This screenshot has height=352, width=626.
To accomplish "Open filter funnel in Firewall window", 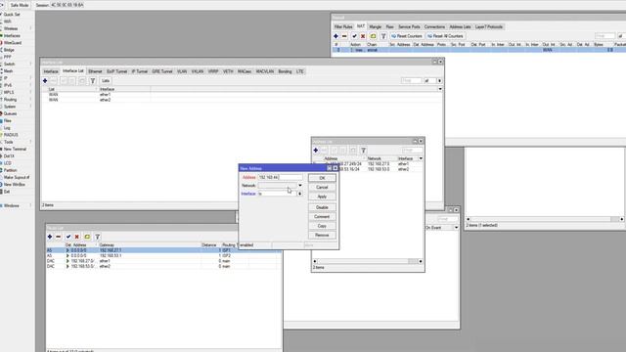I will (383, 36).
